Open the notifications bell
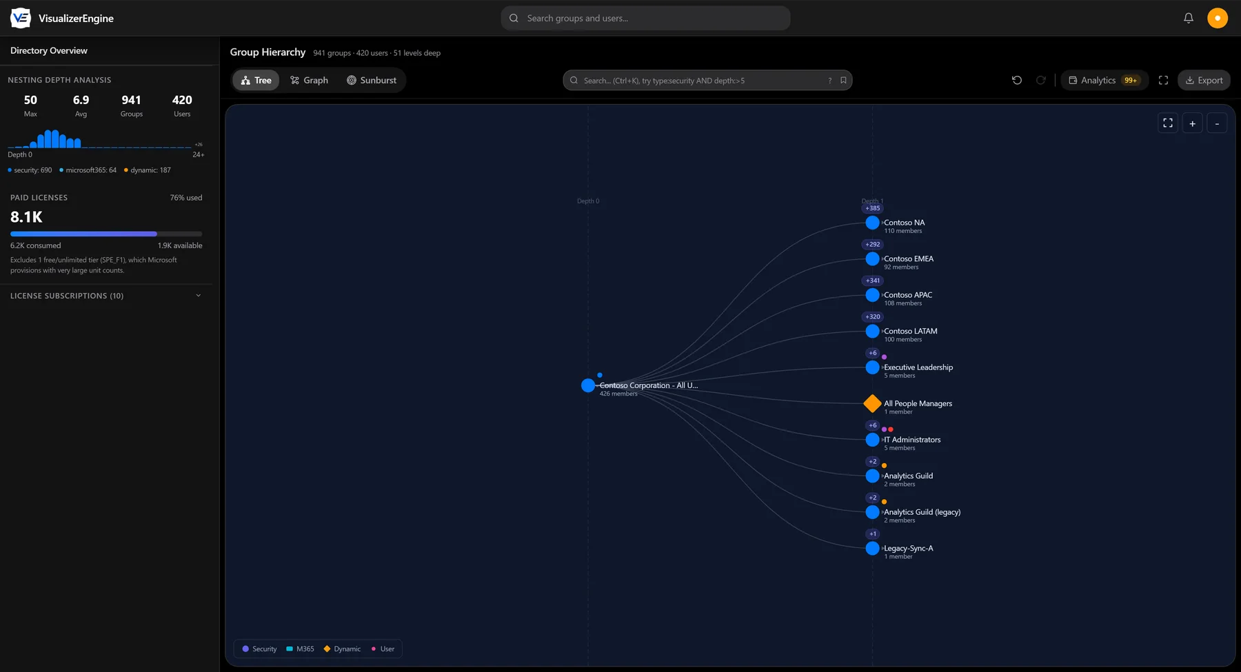The image size is (1241, 672). [x=1189, y=18]
